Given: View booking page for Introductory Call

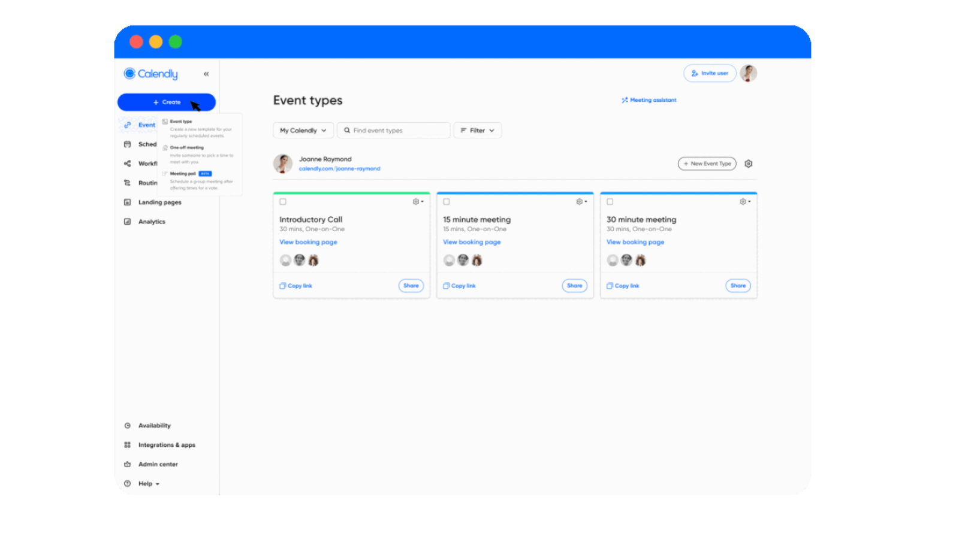Looking at the screenshot, I should pos(308,242).
